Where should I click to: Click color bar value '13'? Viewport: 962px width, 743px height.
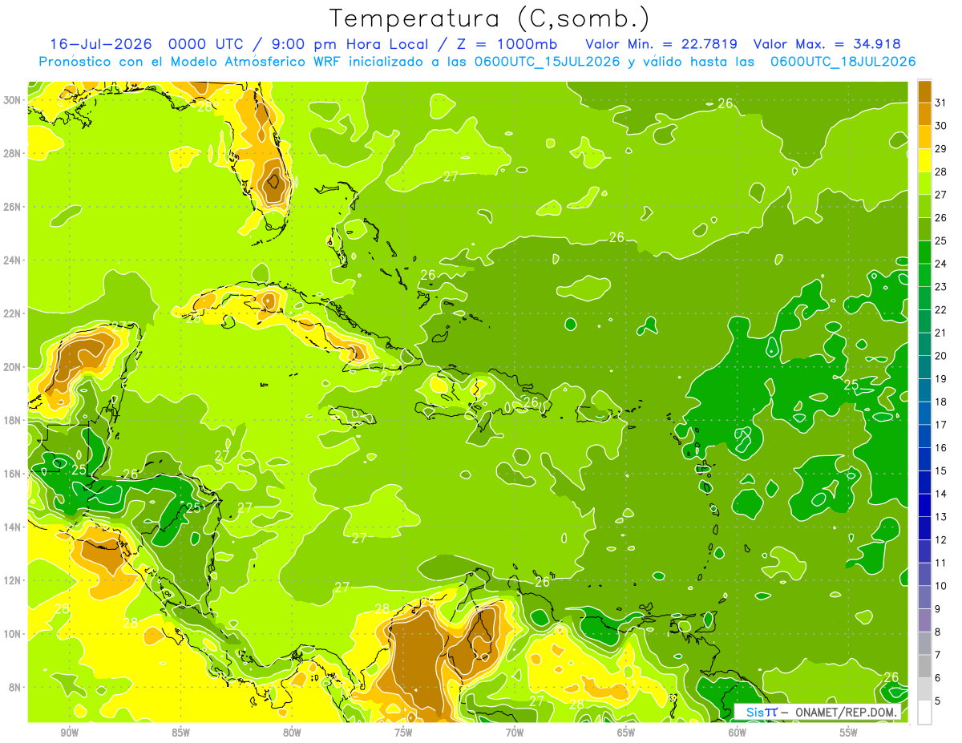941,517
